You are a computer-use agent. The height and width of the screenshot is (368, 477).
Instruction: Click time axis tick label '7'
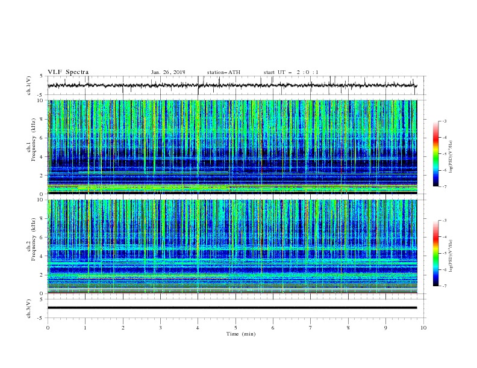coord(311,328)
